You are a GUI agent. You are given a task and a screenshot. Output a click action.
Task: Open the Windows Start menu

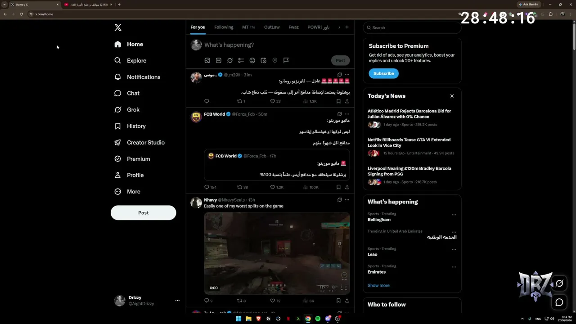pos(238,319)
